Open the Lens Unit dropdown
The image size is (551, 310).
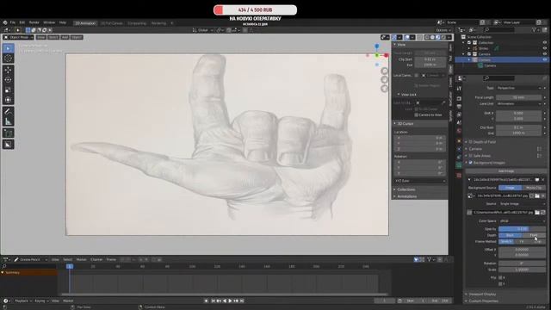[519, 103]
